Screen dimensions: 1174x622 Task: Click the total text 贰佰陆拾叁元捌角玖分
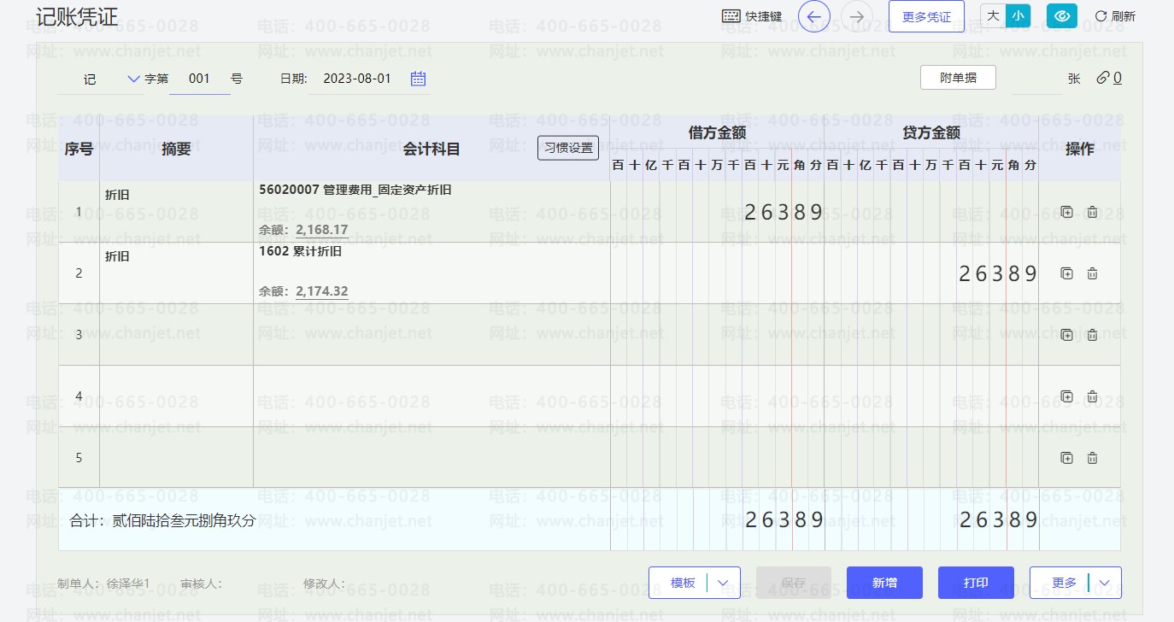(x=185, y=520)
